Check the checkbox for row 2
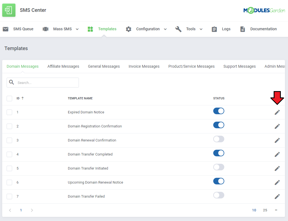288x221 pixels. pos(9,126)
